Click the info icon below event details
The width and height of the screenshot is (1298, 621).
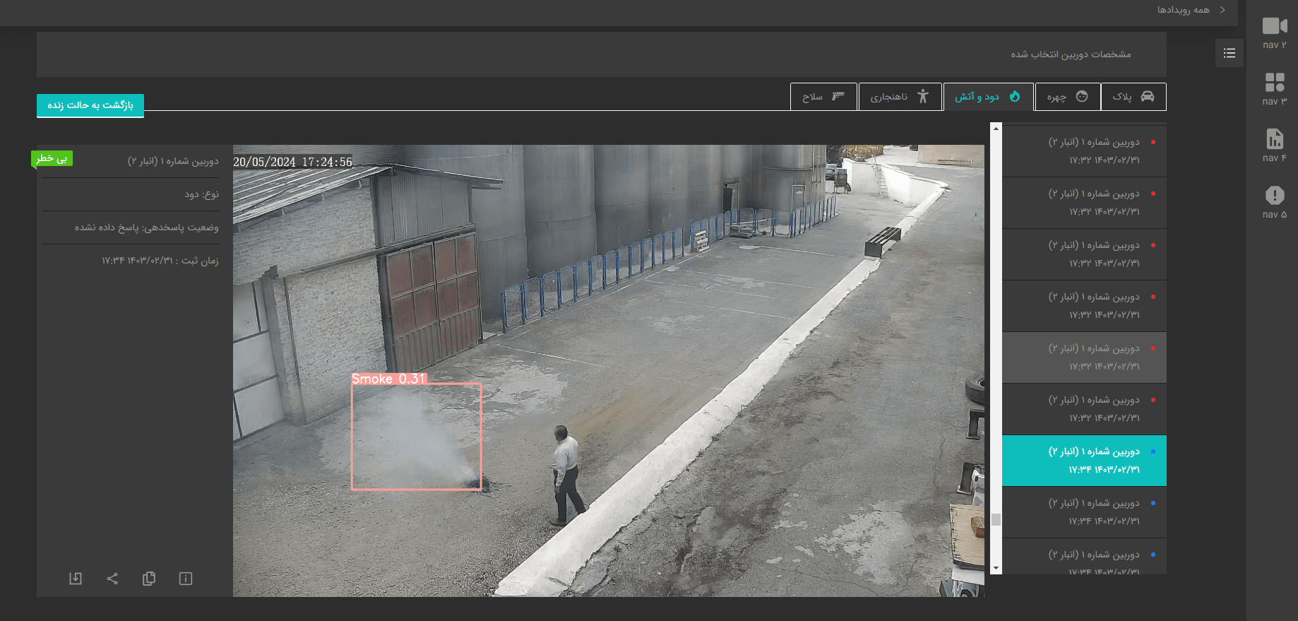pos(186,579)
